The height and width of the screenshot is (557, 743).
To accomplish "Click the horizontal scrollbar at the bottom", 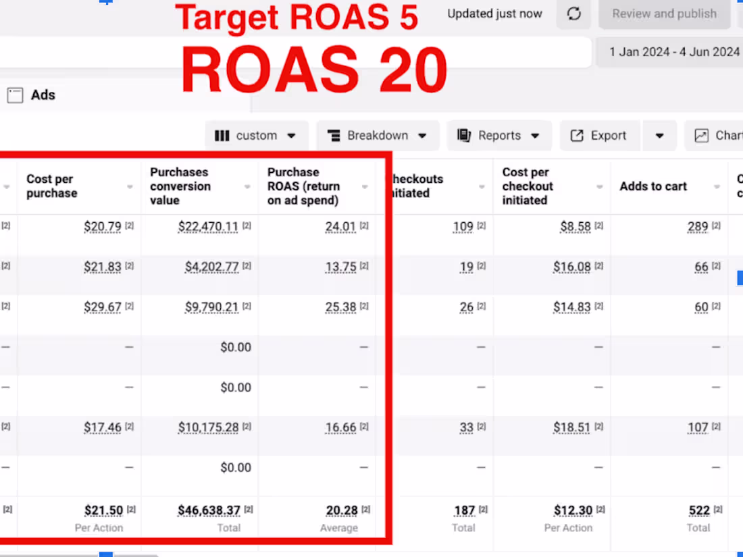I will [x=105, y=554].
